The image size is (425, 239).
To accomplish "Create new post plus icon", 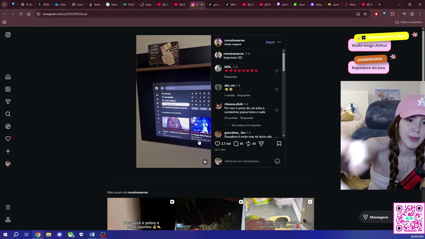I will 8,151.
